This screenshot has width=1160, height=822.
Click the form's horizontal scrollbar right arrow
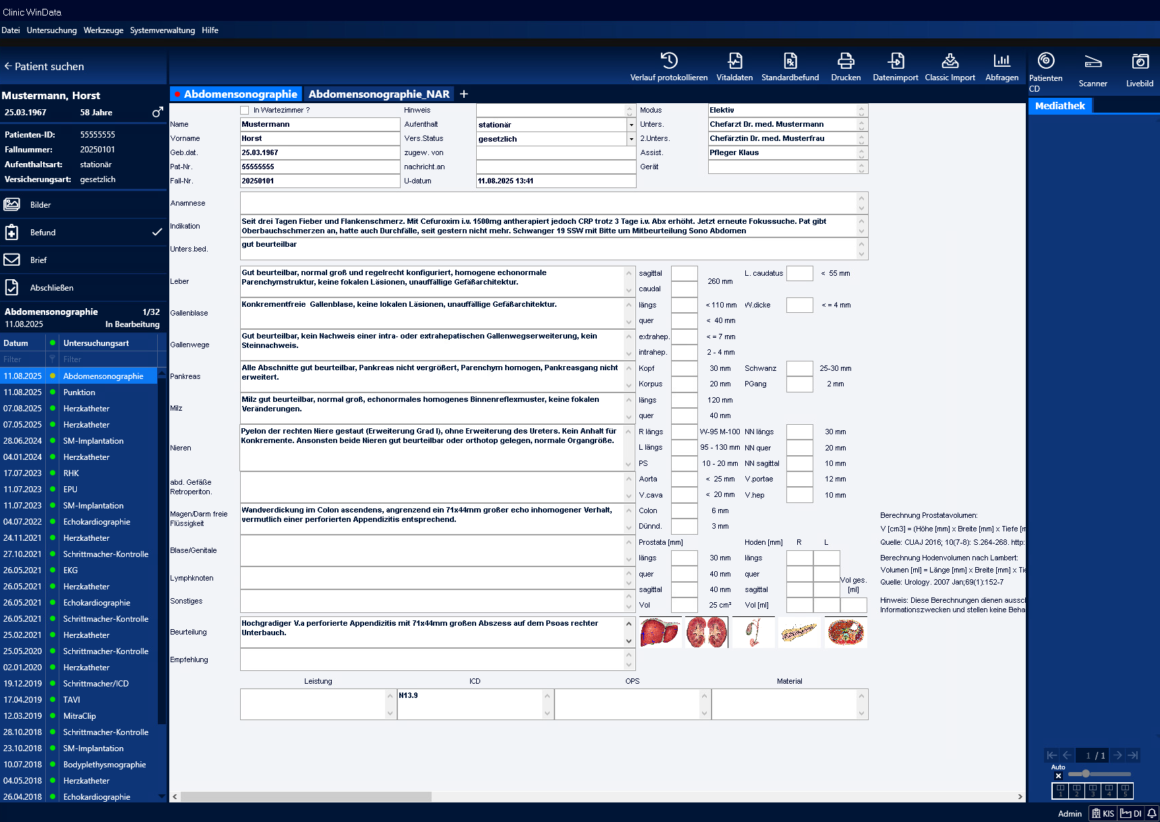click(x=1020, y=796)
